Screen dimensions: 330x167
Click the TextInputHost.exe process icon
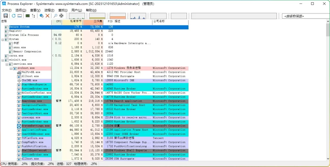click(19, 114)
